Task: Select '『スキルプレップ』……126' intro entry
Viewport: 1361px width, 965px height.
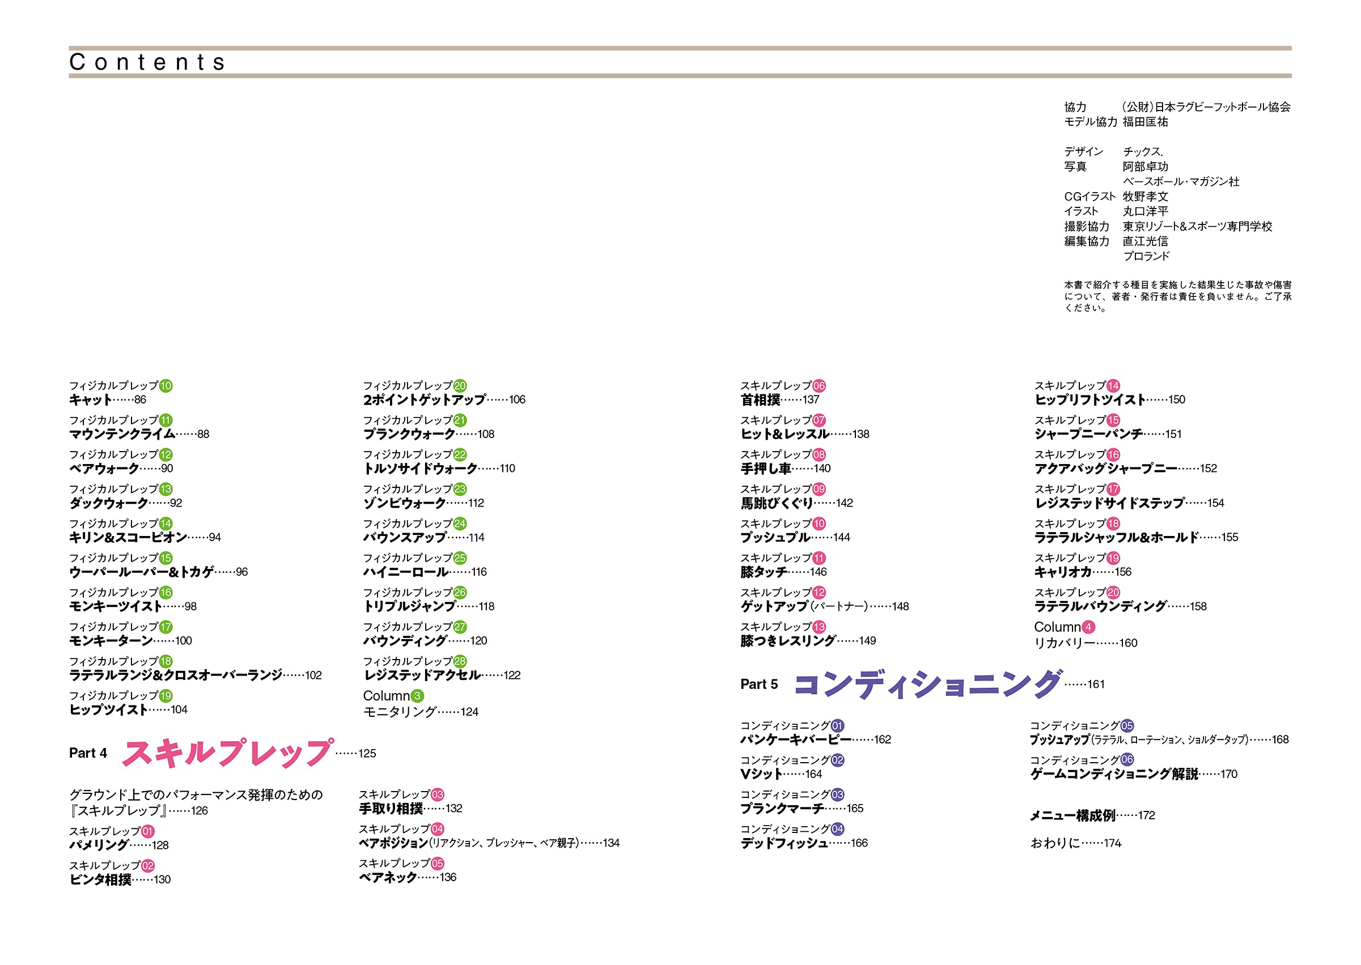Action: pyautogui.click(x=138, y=810)
